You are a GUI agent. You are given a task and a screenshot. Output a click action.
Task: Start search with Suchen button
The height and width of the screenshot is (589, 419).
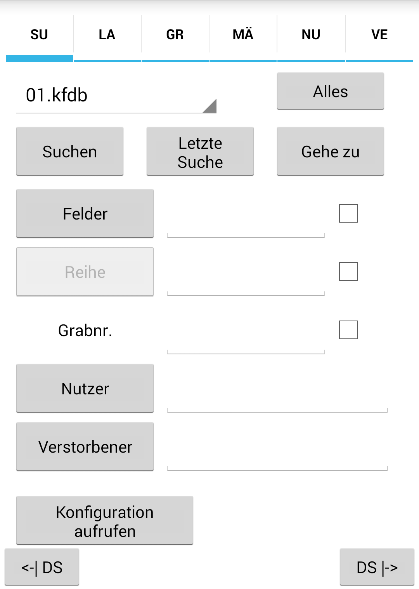pyautogui.click(x=70, y=152)
